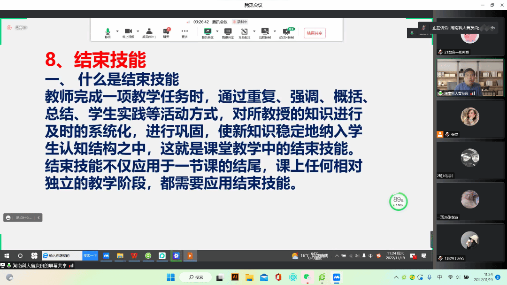This screenshot has height=285, width=507.
Task: Pause sharing (暂停共享) the screen
Action: (228, 32)
